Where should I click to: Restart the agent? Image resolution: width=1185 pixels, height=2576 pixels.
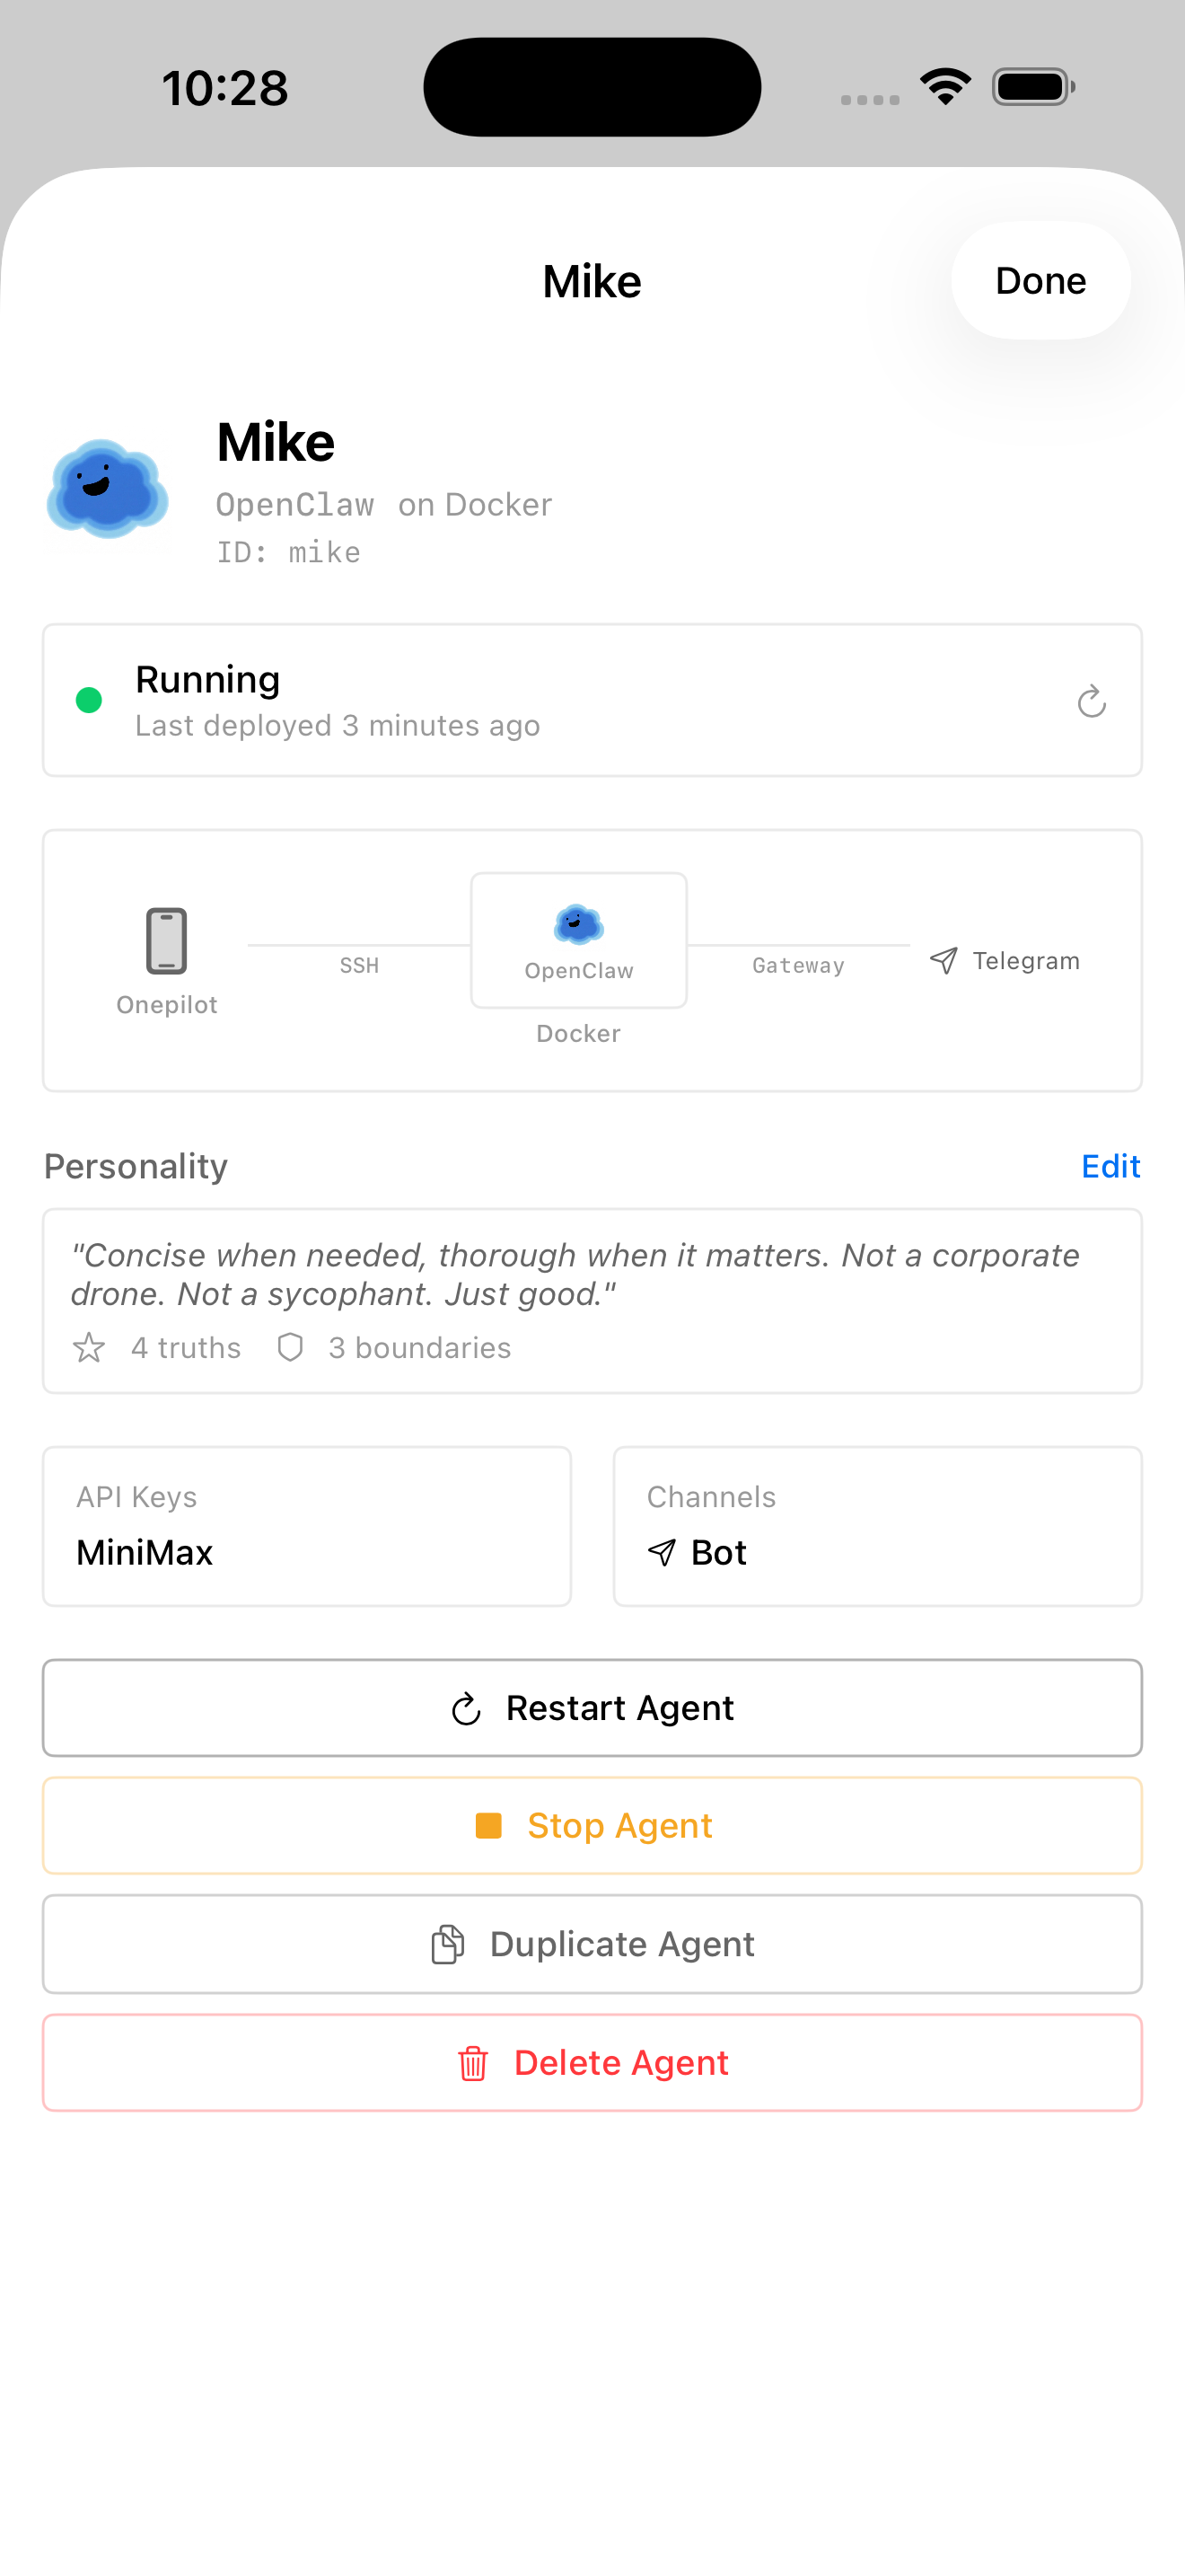click(592, 1708)
